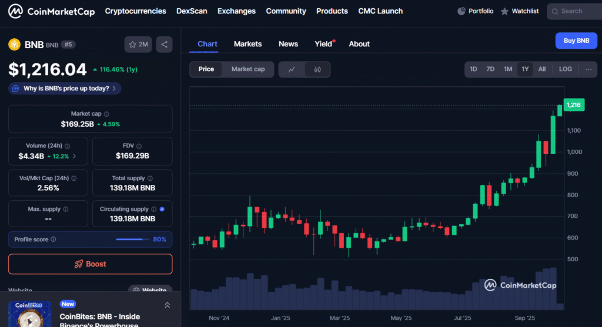
Task: Click the #5 rank badge
Action: pos(68,45)
